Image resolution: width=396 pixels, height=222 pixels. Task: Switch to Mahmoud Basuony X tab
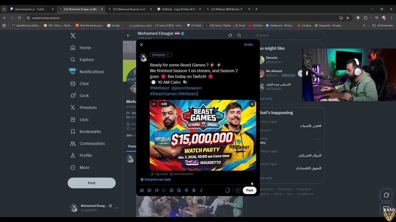click(129, 9)
